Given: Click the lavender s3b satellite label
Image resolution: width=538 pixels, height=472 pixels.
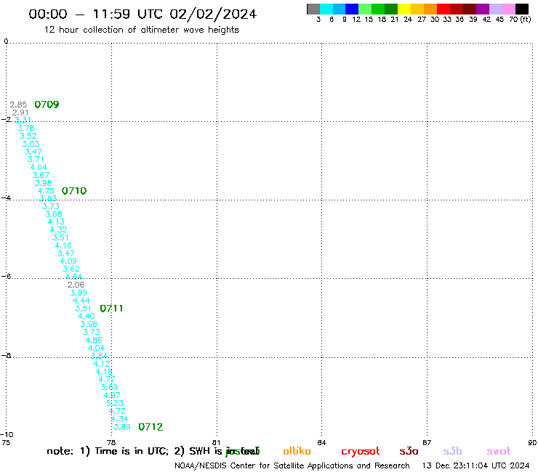Looking at the screenshot, I should click(452, 451).
